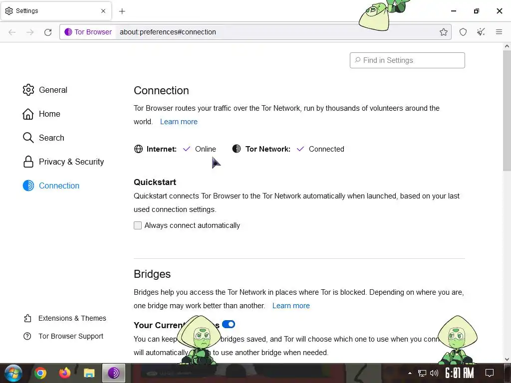Open the Search settings category
511x383 pixels.
44,138
